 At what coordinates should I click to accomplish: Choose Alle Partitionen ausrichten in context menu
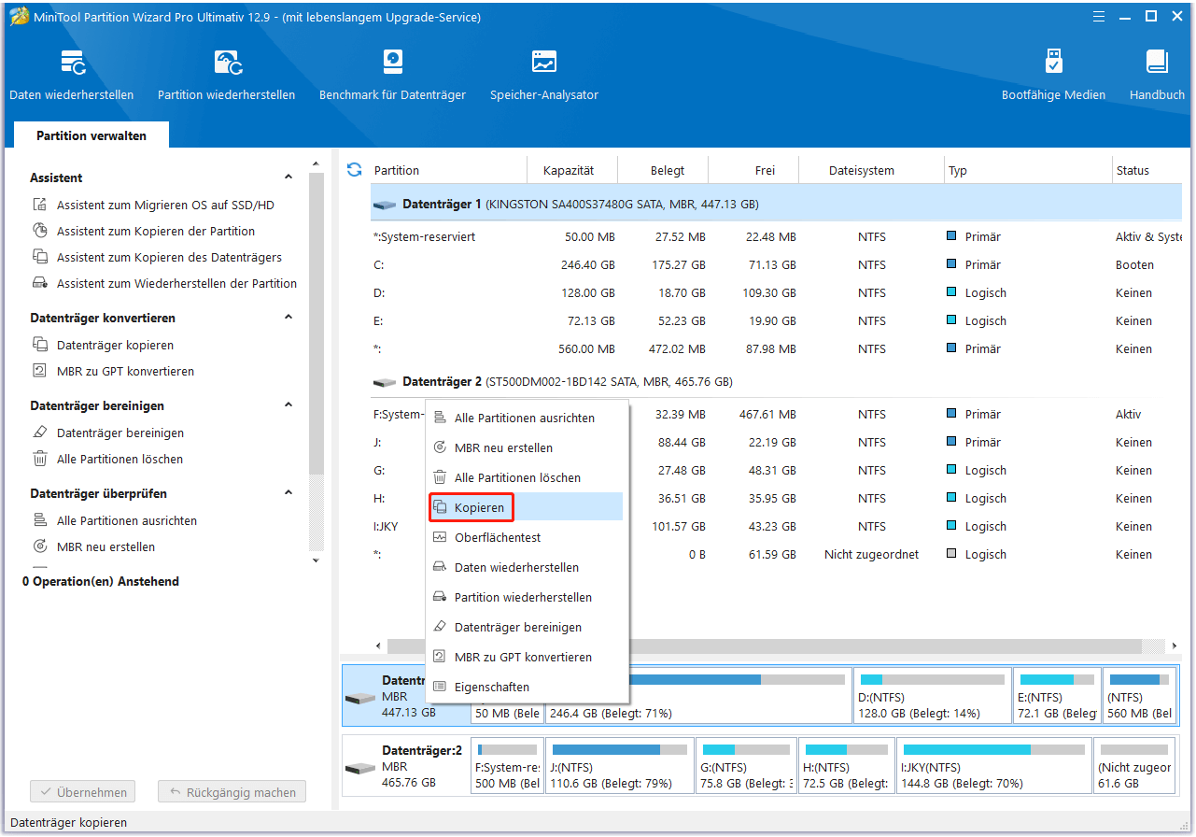click(526, 418)
